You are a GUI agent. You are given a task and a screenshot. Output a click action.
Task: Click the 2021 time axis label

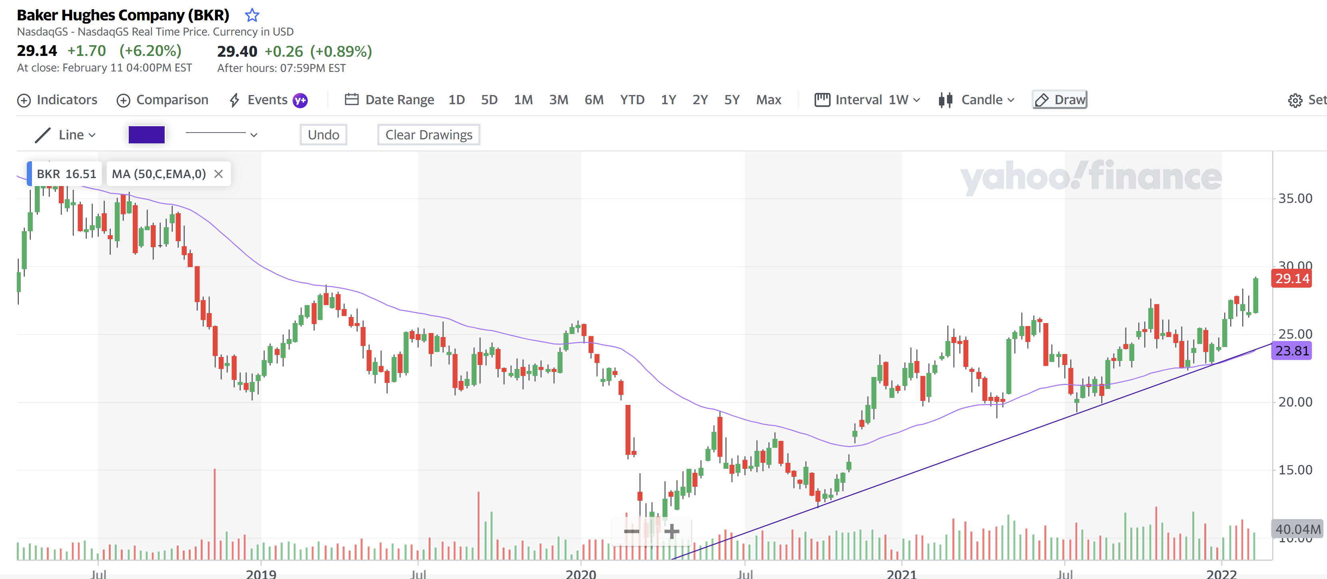[901, 573]
